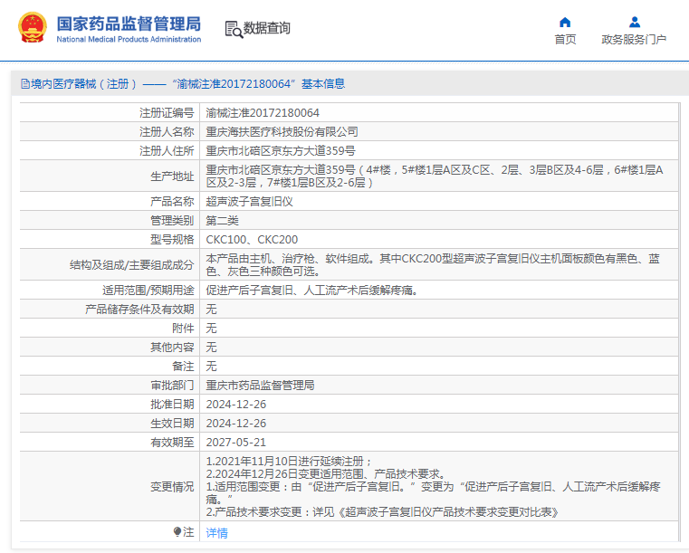
Task: Click registrant address 重庆市北碚区京东方大道359号
Action: click(281, 150)
